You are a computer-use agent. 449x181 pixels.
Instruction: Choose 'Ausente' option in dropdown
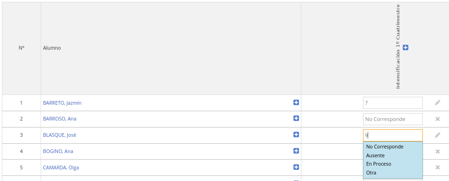pyautogui.click(x=375, y=155)
